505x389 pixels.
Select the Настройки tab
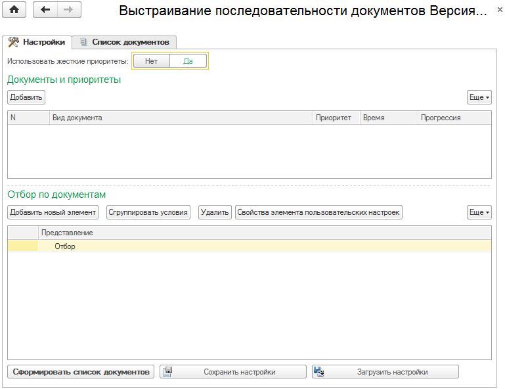[37, 42]
